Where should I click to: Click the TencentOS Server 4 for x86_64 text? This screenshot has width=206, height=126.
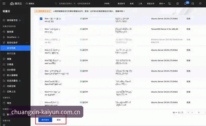164,29
